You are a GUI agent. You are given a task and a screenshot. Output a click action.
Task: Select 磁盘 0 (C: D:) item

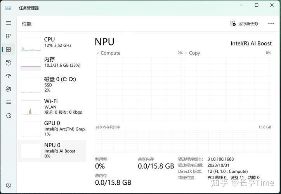point(52,85)
